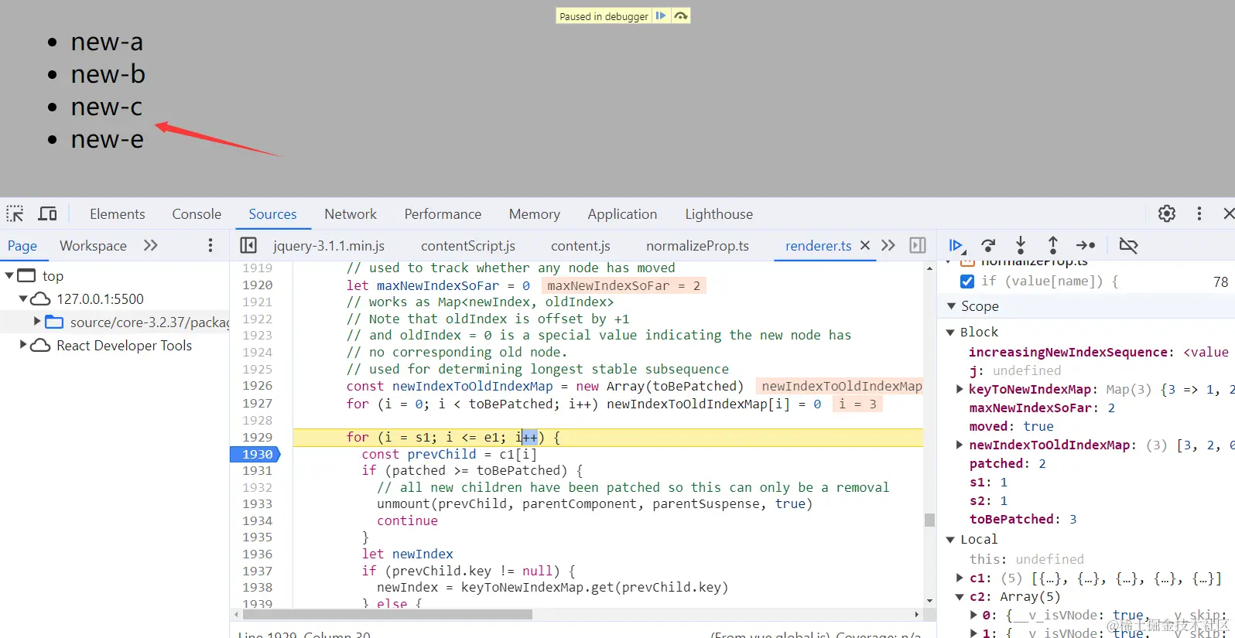Switch to the Sources tab
Screen dimensions: 1235x638
272,214
